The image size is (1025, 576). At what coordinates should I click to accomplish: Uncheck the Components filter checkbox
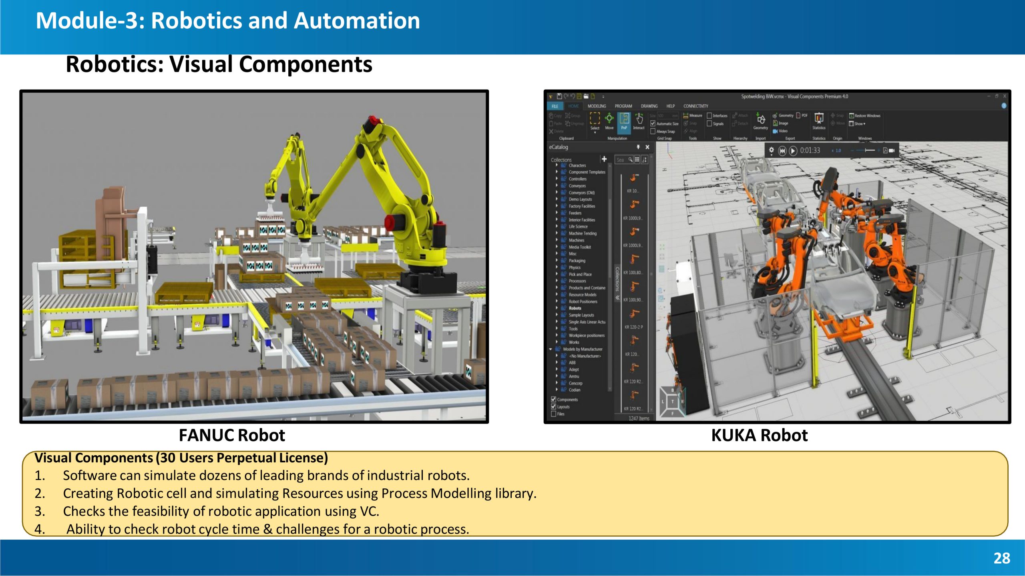553,399
